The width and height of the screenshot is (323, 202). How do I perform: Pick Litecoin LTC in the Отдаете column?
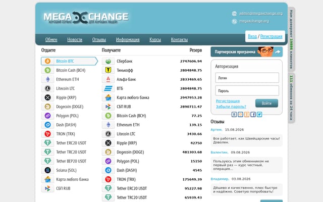[x=69, y=88]
